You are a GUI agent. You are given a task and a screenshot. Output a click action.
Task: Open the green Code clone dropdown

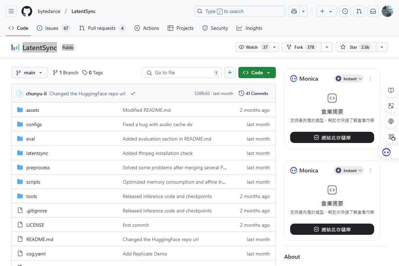coord(257,73)
